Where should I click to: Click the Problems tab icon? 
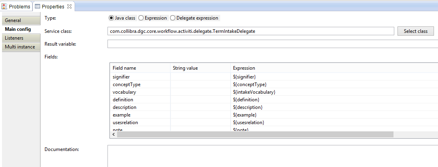coord(5,6)
